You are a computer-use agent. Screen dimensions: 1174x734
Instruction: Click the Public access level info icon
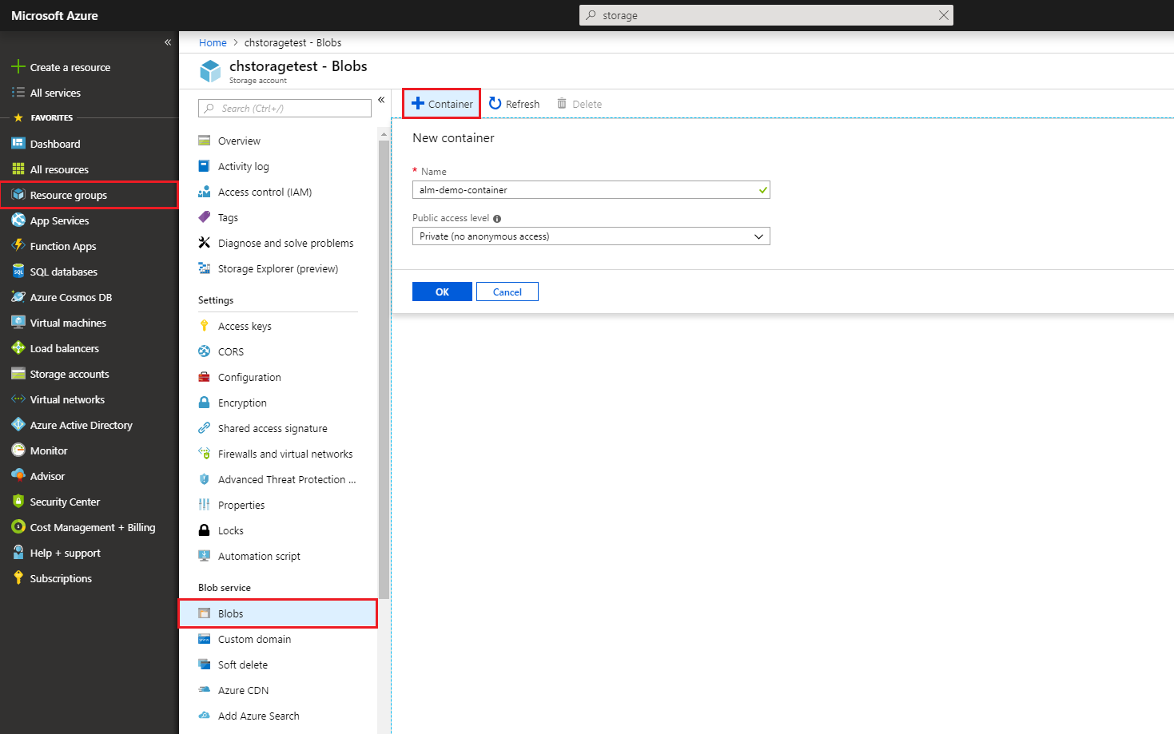coord(497,219)
